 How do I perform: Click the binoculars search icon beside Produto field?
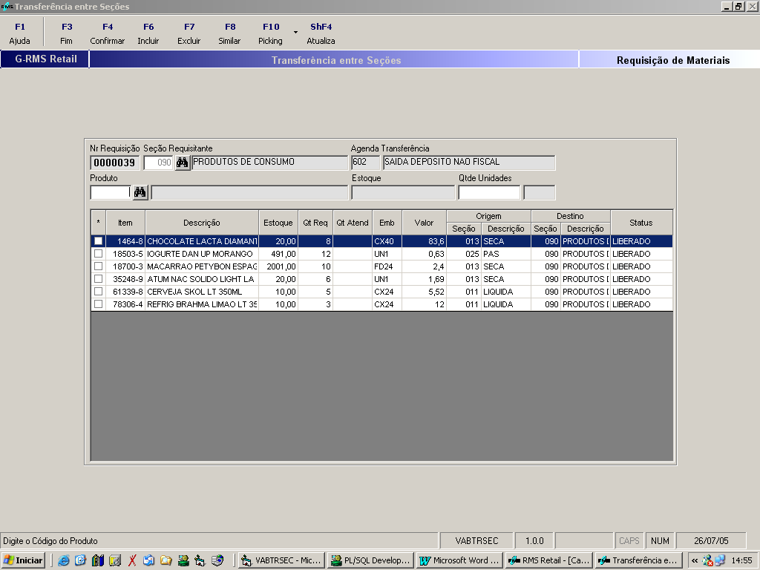pos(140,192)
